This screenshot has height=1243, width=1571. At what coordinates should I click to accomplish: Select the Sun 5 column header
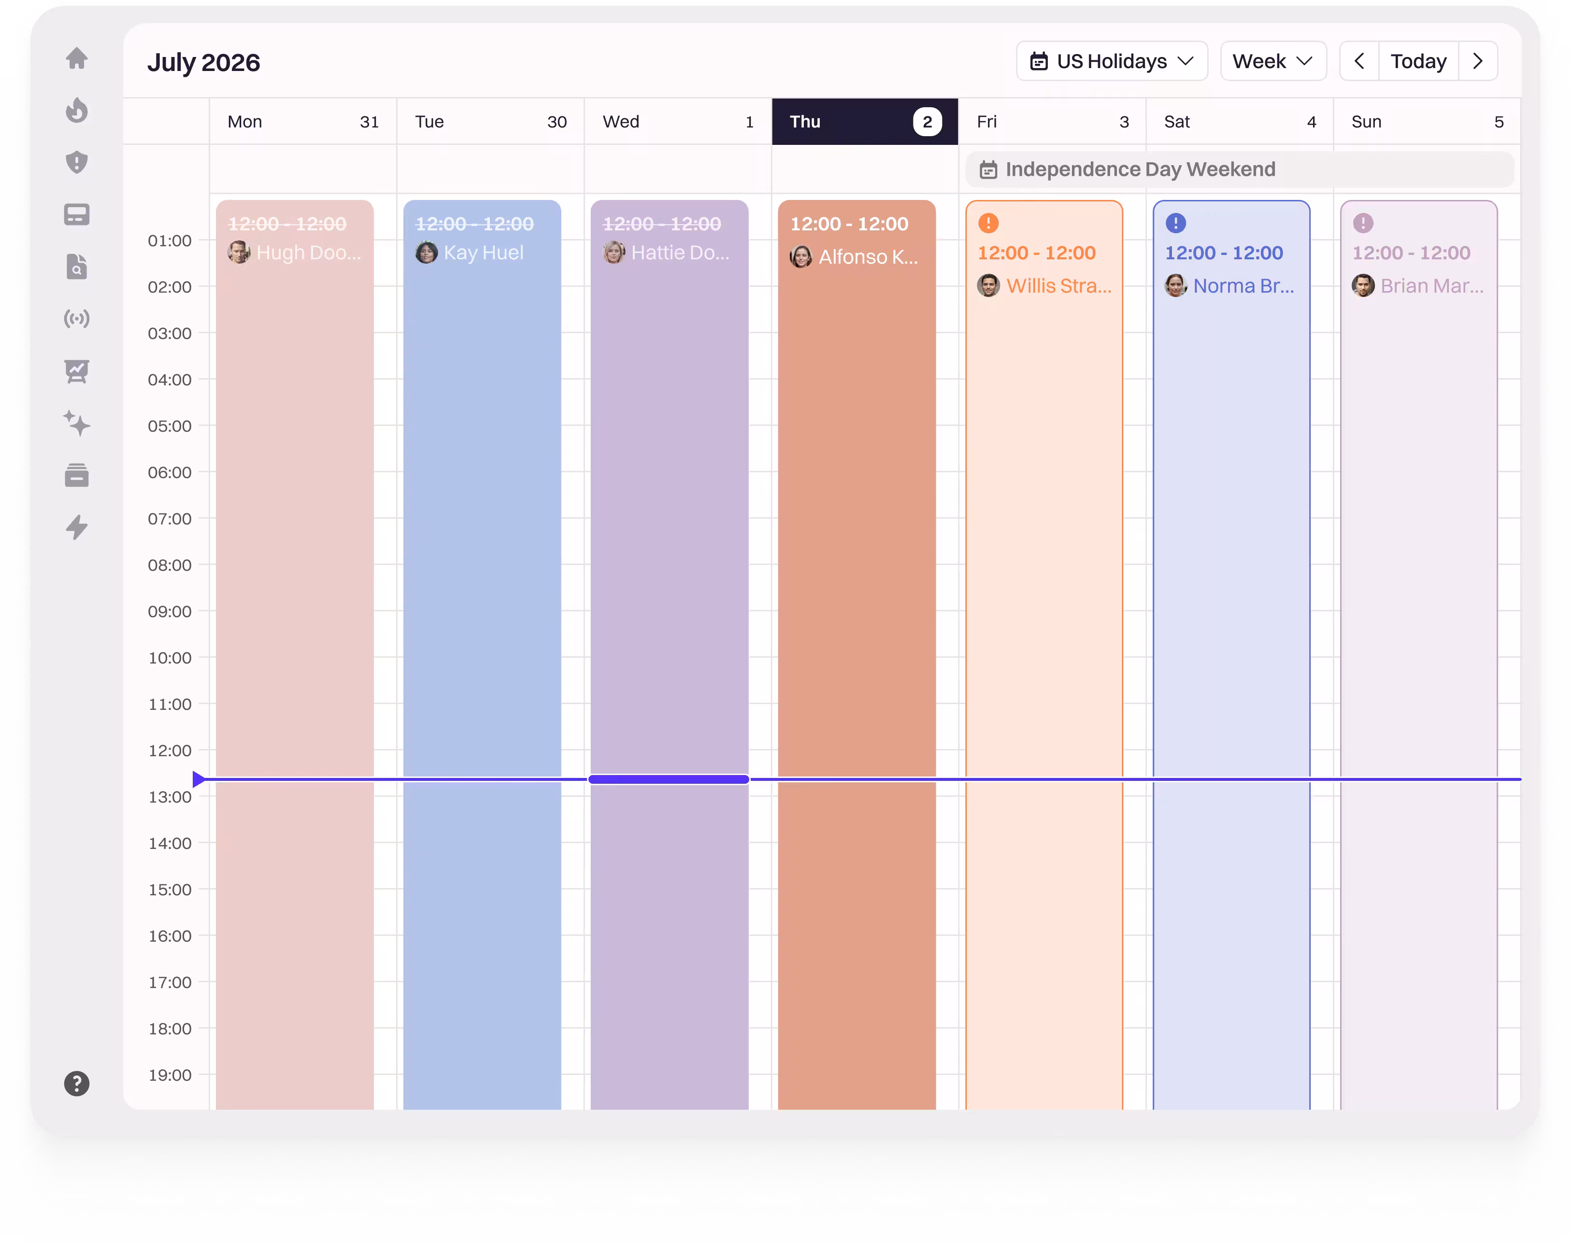1427,122
